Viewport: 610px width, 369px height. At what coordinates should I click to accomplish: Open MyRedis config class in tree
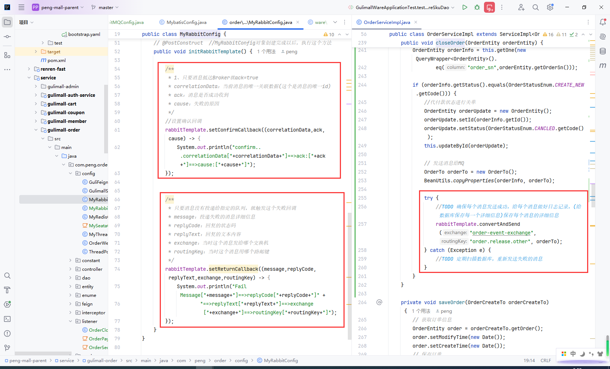95,217
